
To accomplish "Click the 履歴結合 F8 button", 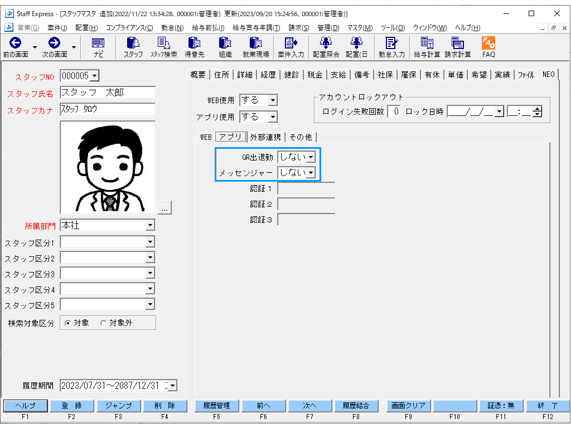I will (x=356, y=406).
